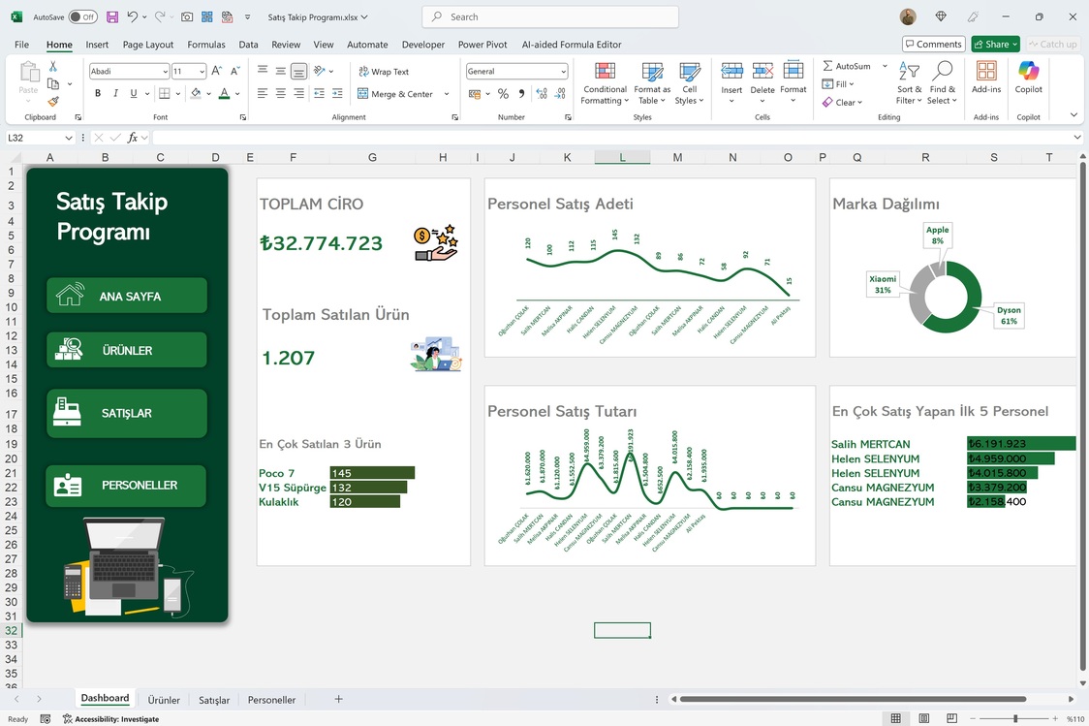Collapse the ribbon with chevron
This screenshot has width=1089, height=726.
[1073, 114]
